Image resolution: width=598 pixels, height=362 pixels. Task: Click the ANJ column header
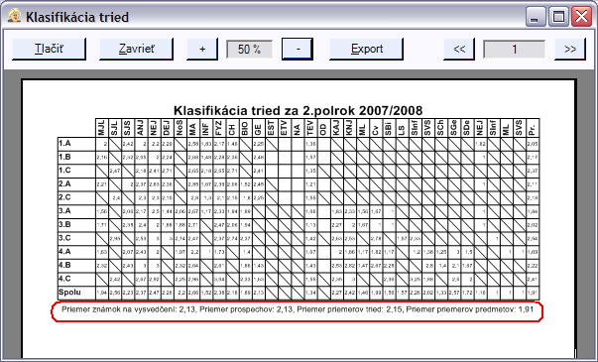[x=141, y=128]
